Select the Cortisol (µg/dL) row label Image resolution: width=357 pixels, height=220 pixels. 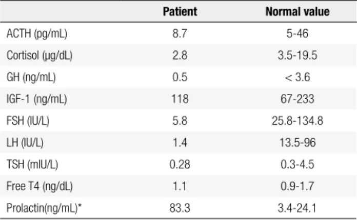pyautogui.click(x=39, y=56)
